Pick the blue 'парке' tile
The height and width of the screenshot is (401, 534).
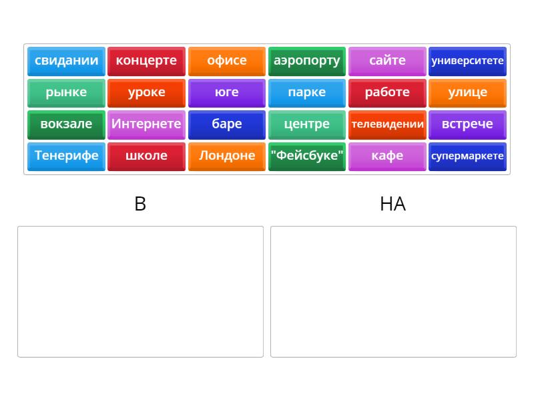click(307, 93)
